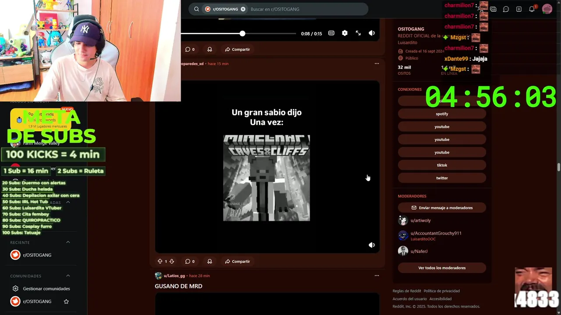Open the first youtube connection link
Viewport: 561px width, 315px height.
[x=442, y=126]
